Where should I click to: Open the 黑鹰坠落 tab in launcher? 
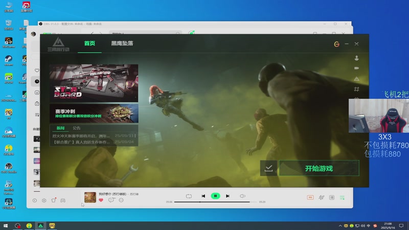[122, 43]
